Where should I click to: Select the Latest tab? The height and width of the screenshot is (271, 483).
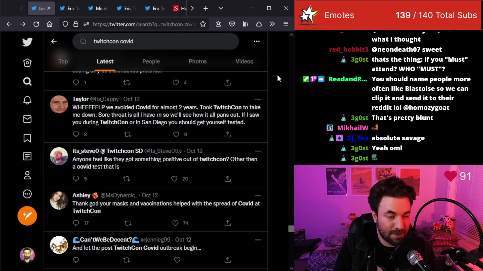[105, 61]
